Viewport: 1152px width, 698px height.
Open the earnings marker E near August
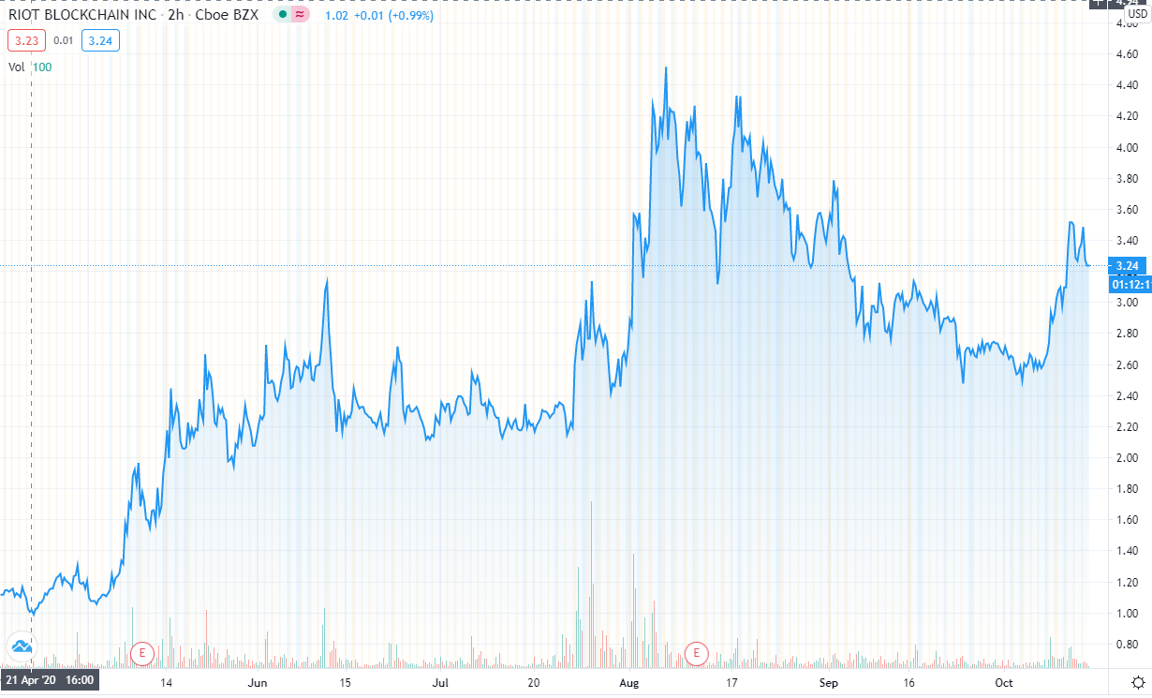[x=696, y=652]
